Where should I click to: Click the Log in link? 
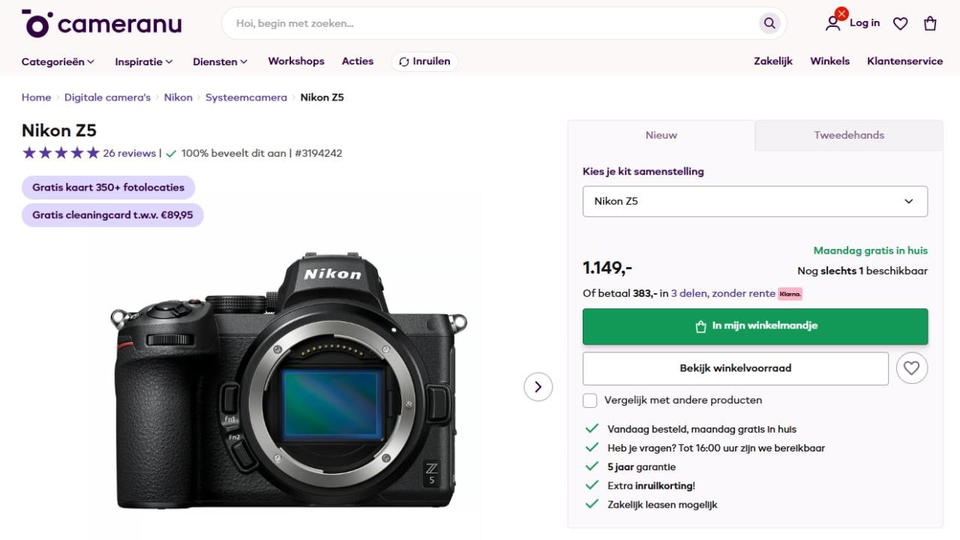865,23
